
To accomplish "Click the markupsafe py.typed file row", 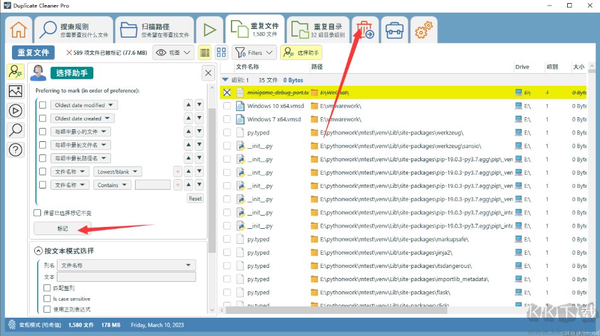I will tap(403, 240).
